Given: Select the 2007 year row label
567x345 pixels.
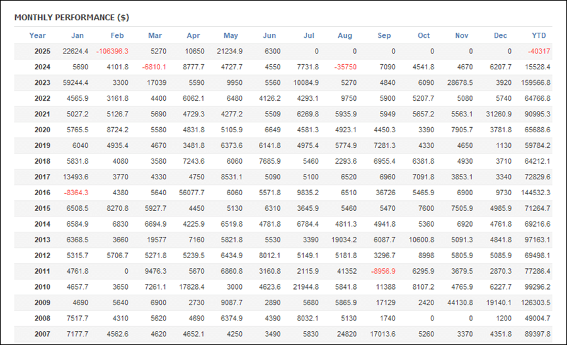Looking at the screenshot, I should coord(42,334).
